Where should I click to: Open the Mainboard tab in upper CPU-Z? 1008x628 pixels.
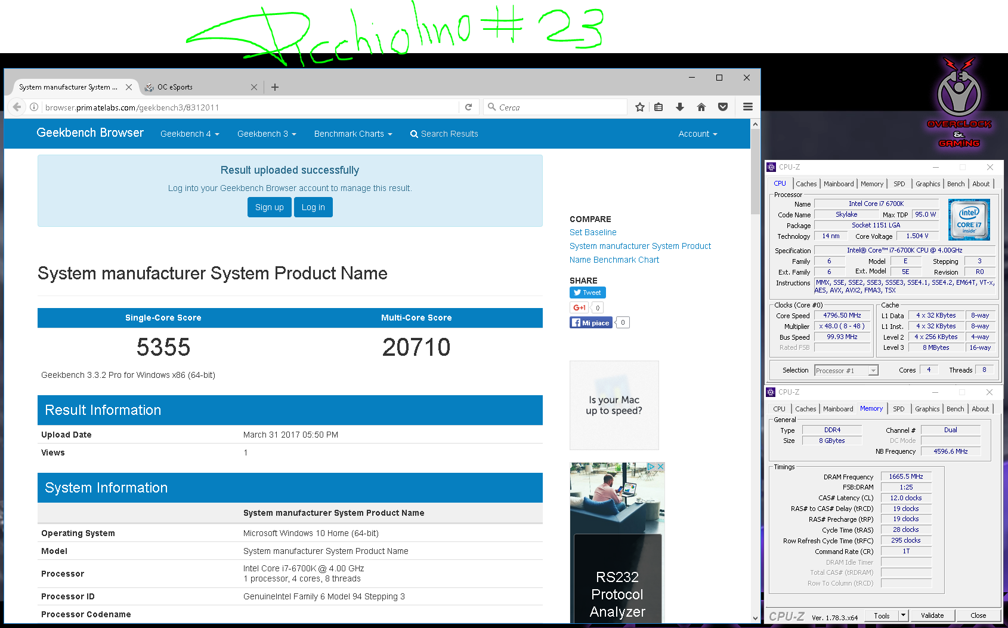839,184
